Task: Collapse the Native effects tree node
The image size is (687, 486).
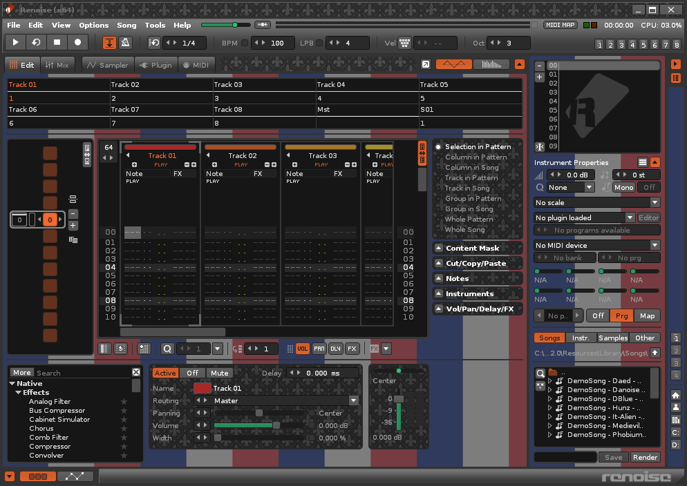Action: 12,384
